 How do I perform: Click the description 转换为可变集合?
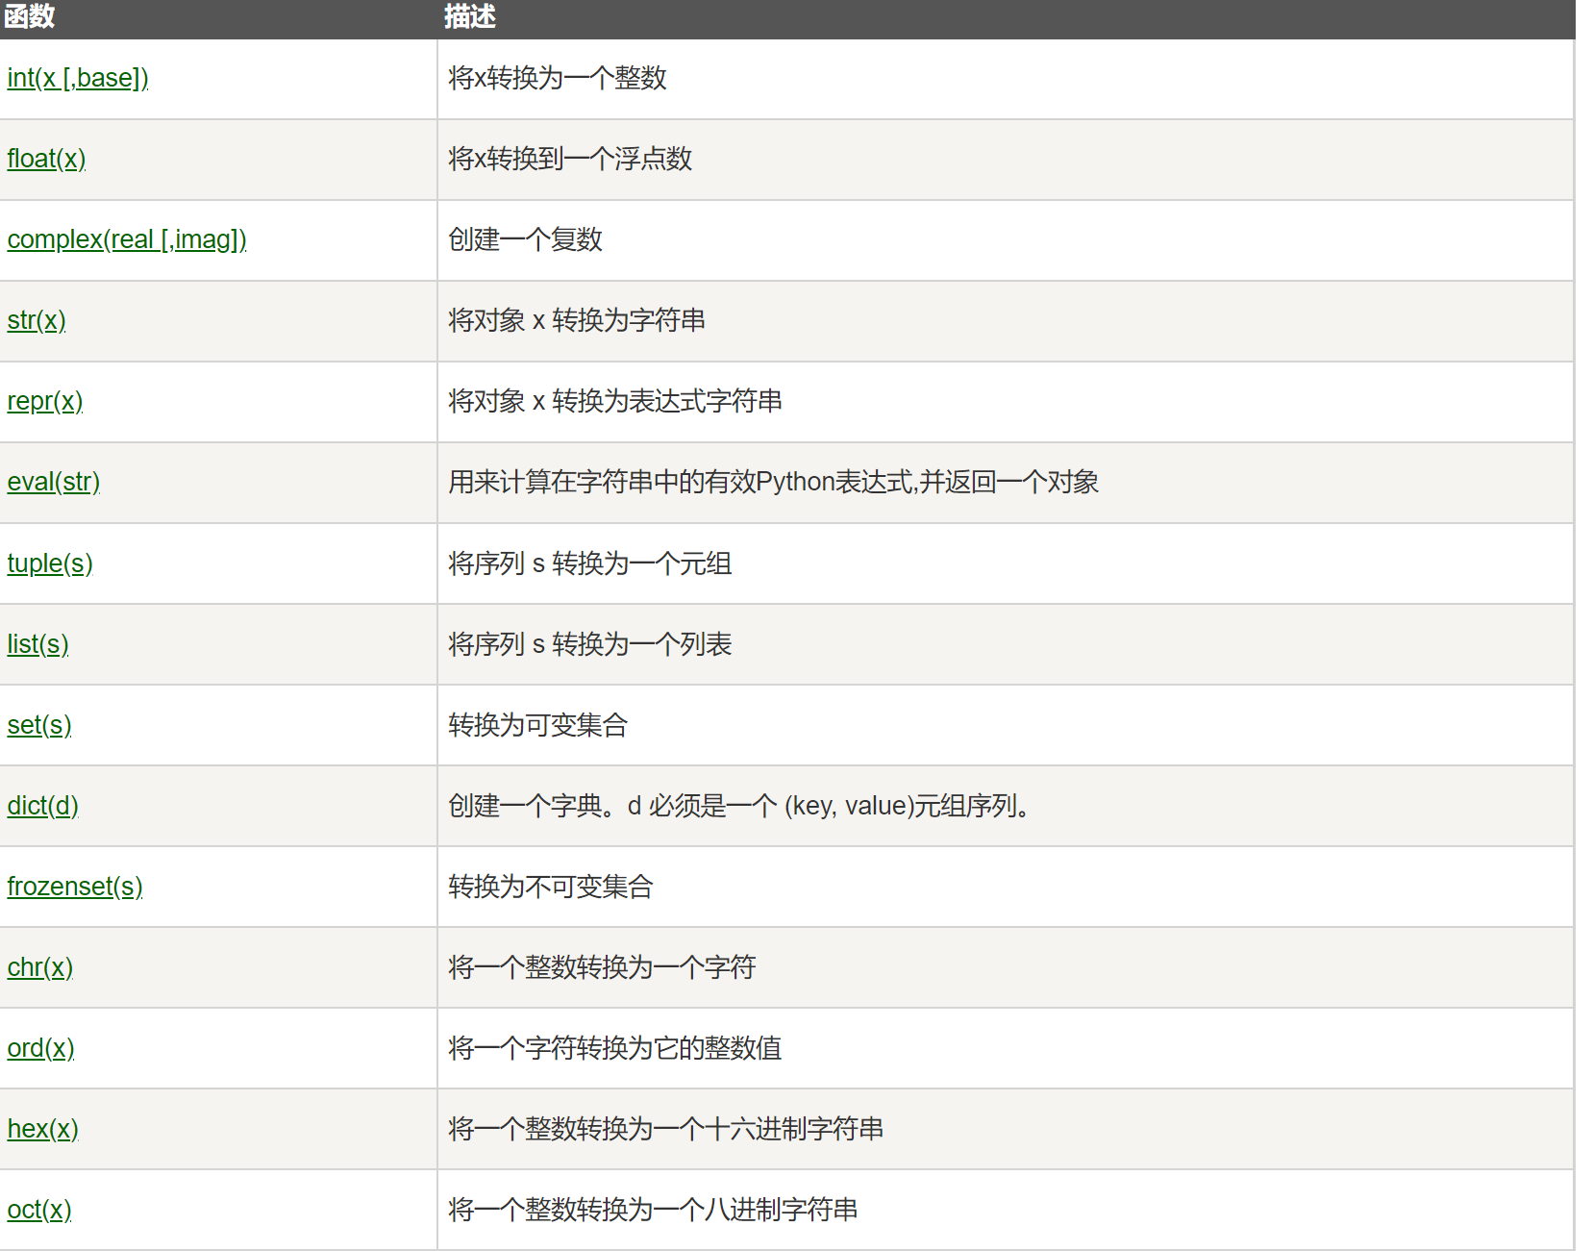[538, 725]
